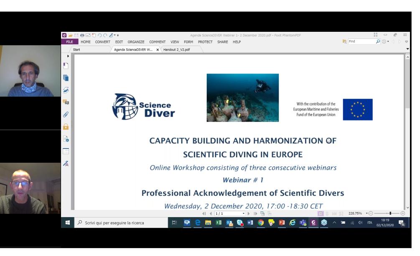Open the Attachments paperclip panel

[x=66, y=115]
